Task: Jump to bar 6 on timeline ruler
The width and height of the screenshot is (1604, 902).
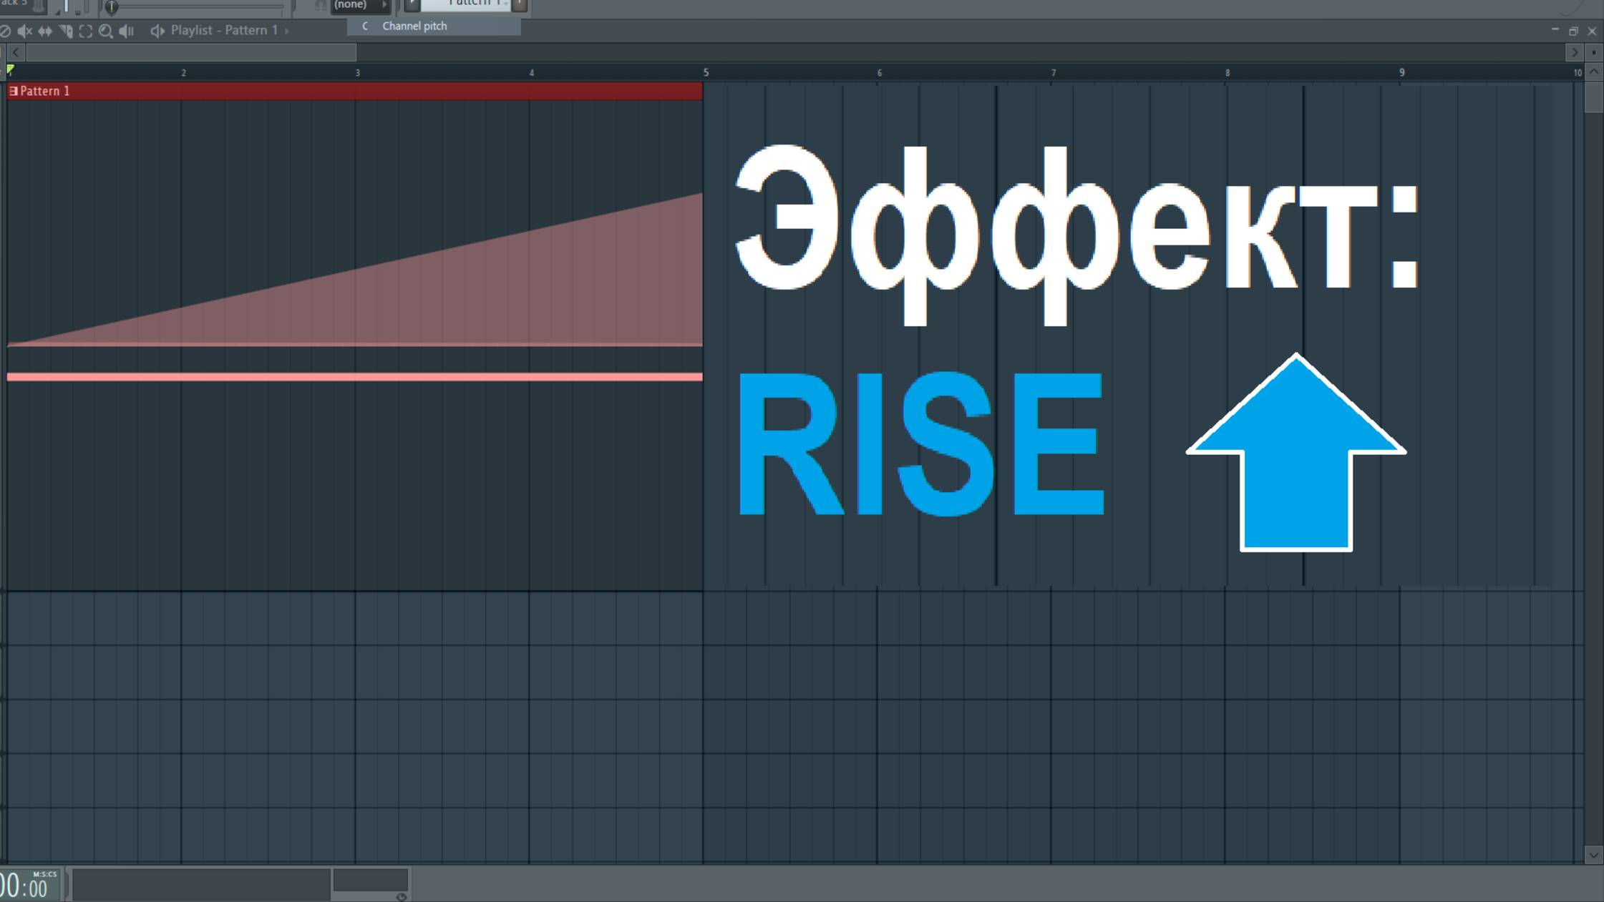Action: point(880,73)
